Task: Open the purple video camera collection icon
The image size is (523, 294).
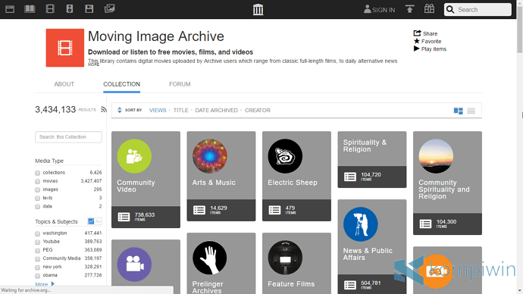Action: pos(134,264)
